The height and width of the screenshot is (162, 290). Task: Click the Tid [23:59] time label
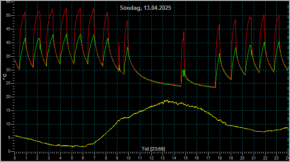point(153,149)
